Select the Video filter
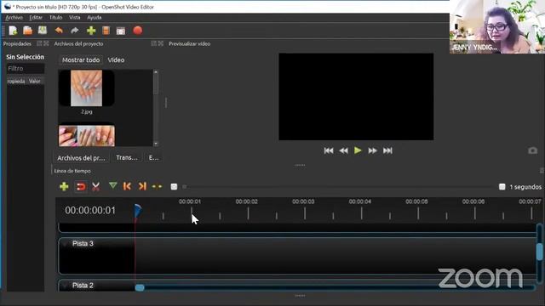The width and height of the screenshot is (545, 306). pyautogui.click(x=116, y=60)
